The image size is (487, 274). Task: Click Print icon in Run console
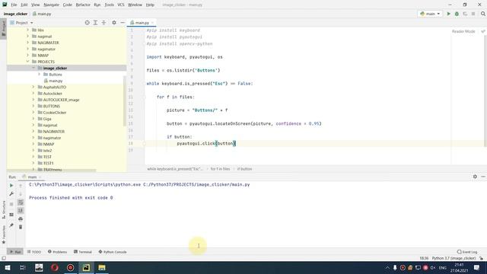click(21, 219)
